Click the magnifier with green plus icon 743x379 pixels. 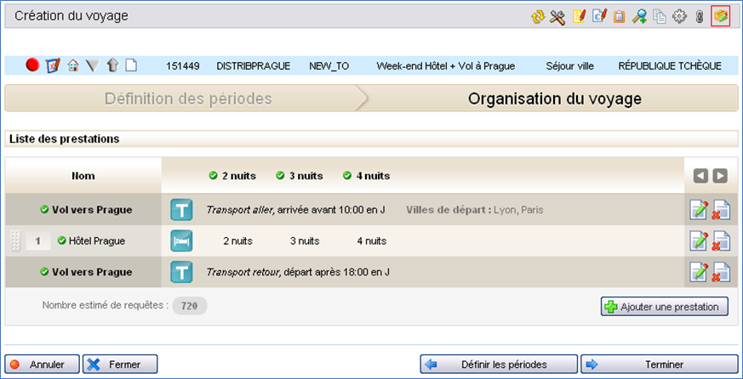click(639, 16)
